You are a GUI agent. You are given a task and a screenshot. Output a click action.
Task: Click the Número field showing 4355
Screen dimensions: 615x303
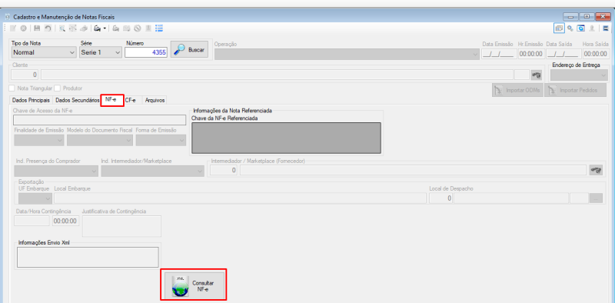coord(146,52)
